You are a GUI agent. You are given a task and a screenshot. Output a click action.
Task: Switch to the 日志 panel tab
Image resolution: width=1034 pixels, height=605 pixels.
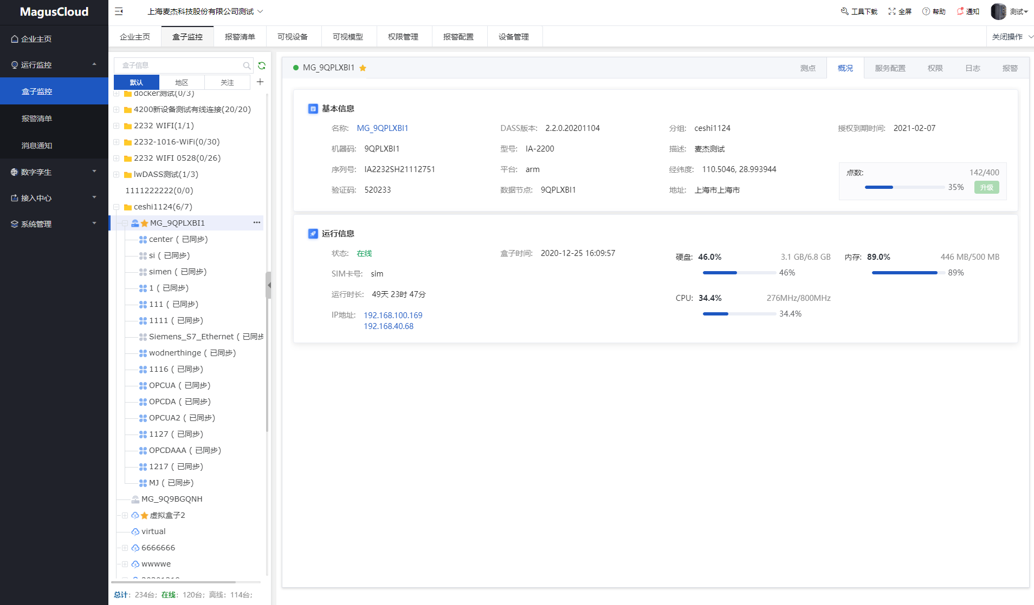pos(973,68)
